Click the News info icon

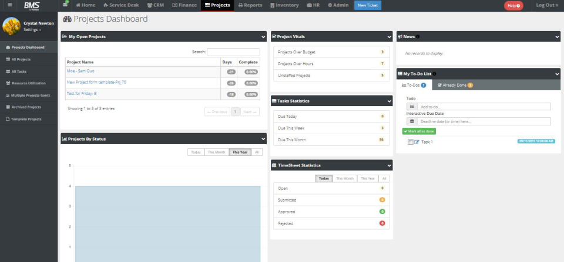[418, 37]
